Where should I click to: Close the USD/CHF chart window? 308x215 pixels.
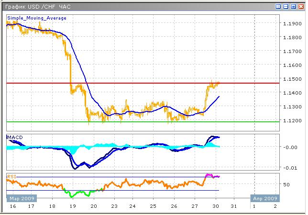300,7
